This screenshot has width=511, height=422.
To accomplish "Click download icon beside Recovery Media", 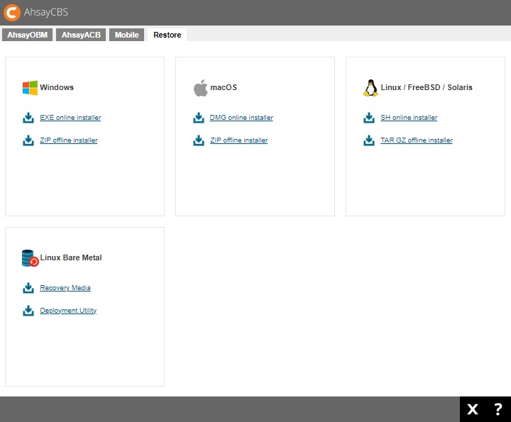I will point(28,288).
